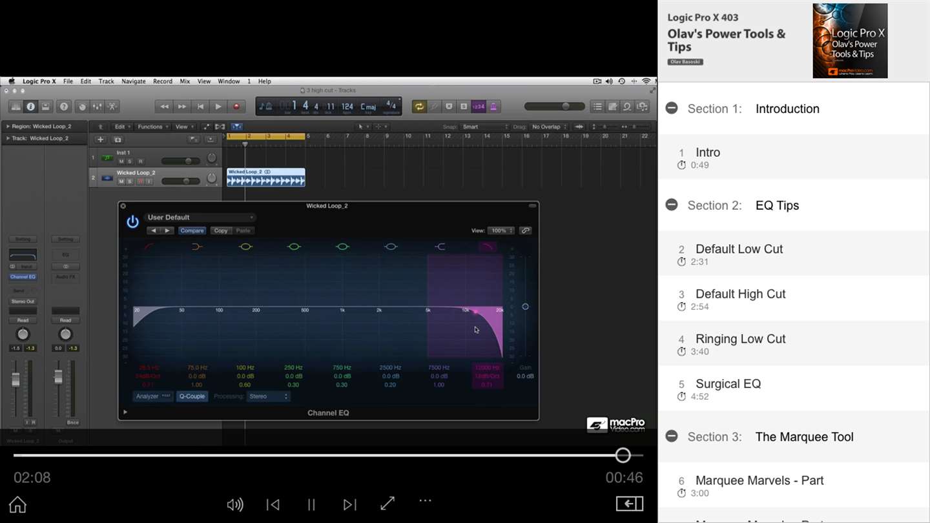Play the Default High Cut lesson
Screen dimensions: 930x523
794,299
